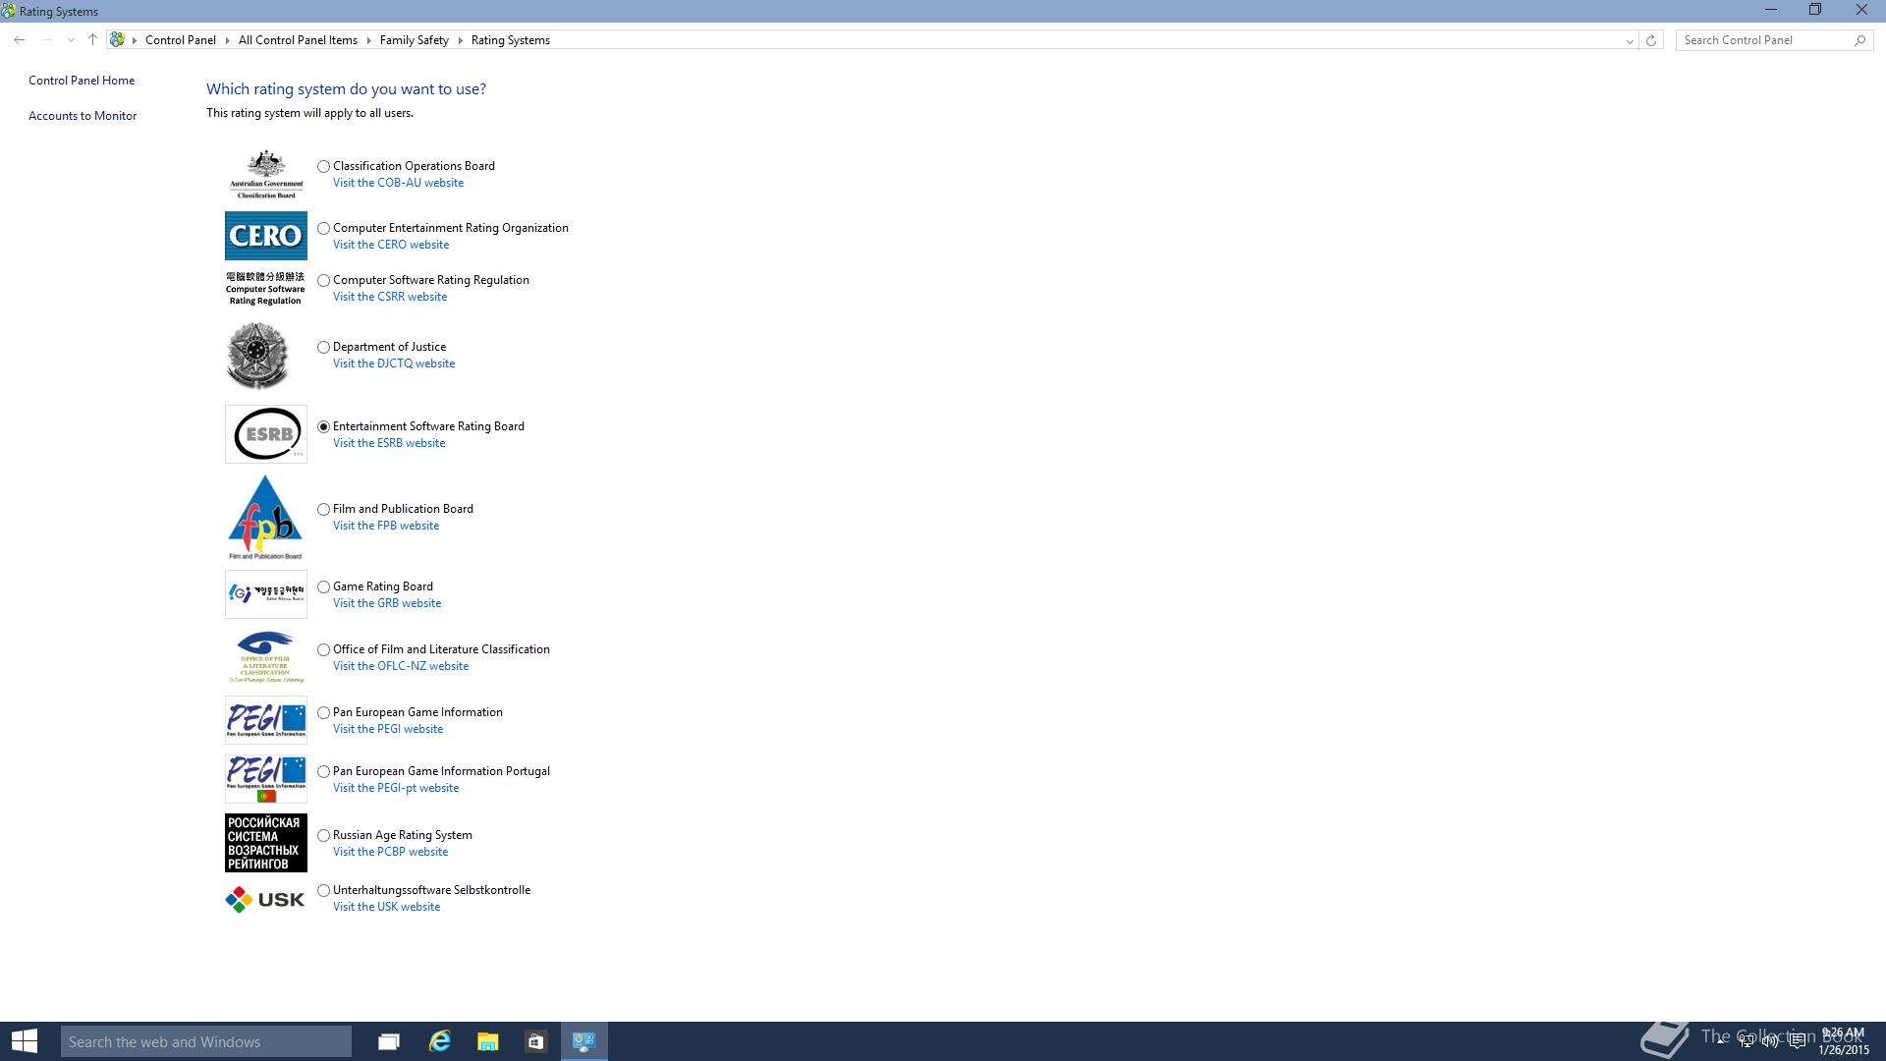This screenshot has height=1061, width=1886.
Task: Visit the ESRB website link
Action: [389, 443]
